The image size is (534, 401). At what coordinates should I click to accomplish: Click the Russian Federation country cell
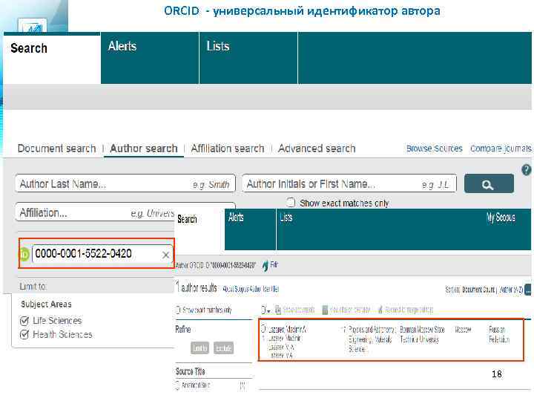tap(499, 334)
